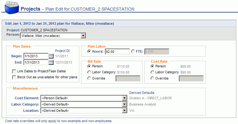Click the Projects folder icon
Image resolution: width=238 pixels, height=124 pixels.
tap(12, 8)
